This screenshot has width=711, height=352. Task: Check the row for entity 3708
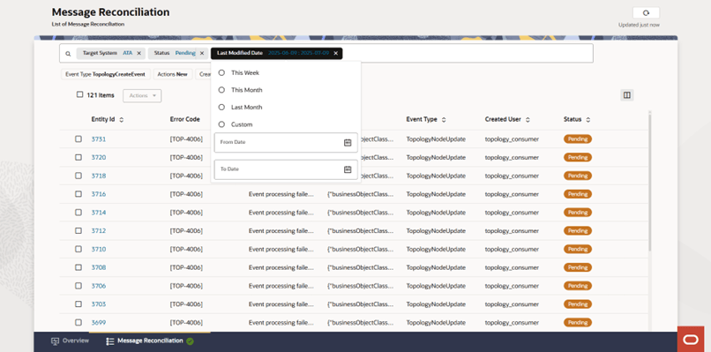(79, 267)
